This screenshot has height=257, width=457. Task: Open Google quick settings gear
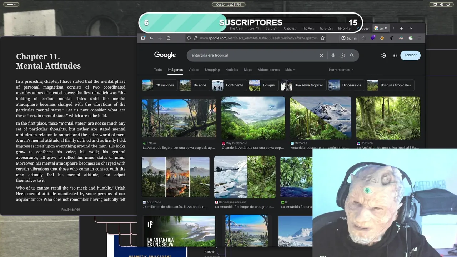(x=383, y=55)
